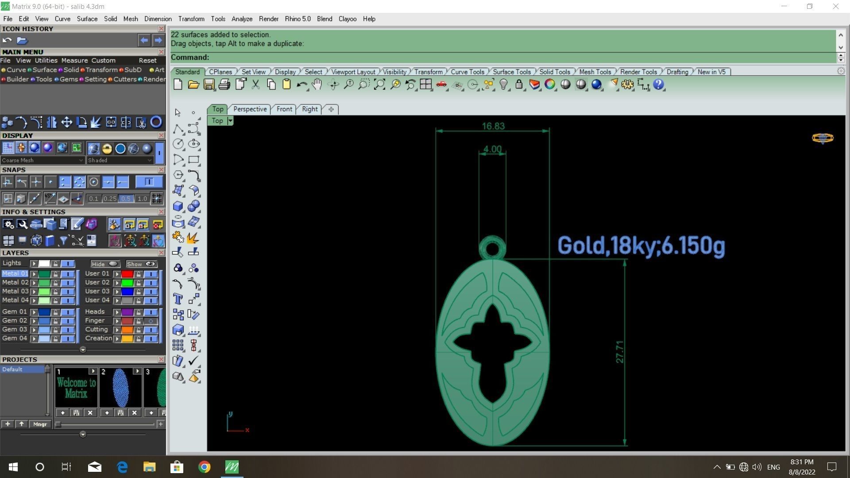Toggle the 0.5 snap increment
Viewport: 850px width, 478px height.
126,199
